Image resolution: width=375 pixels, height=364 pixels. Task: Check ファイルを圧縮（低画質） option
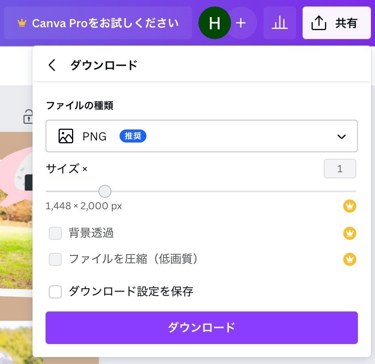[55, 259]
